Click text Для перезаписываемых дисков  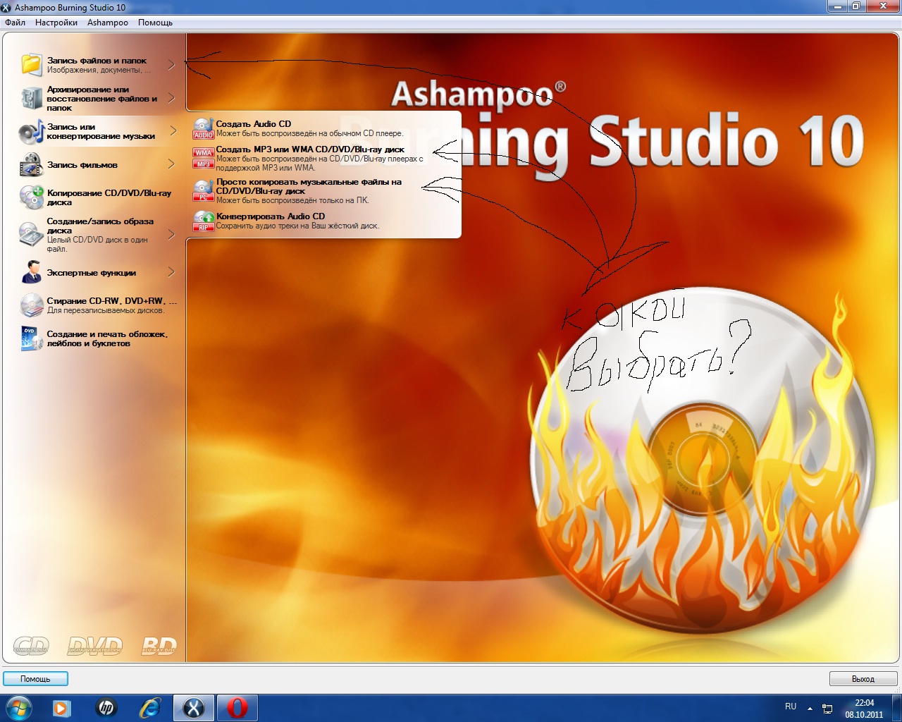tap(105, 310)
